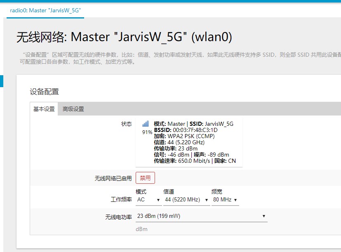Click the 设备配置 section heading

[45, 92]
